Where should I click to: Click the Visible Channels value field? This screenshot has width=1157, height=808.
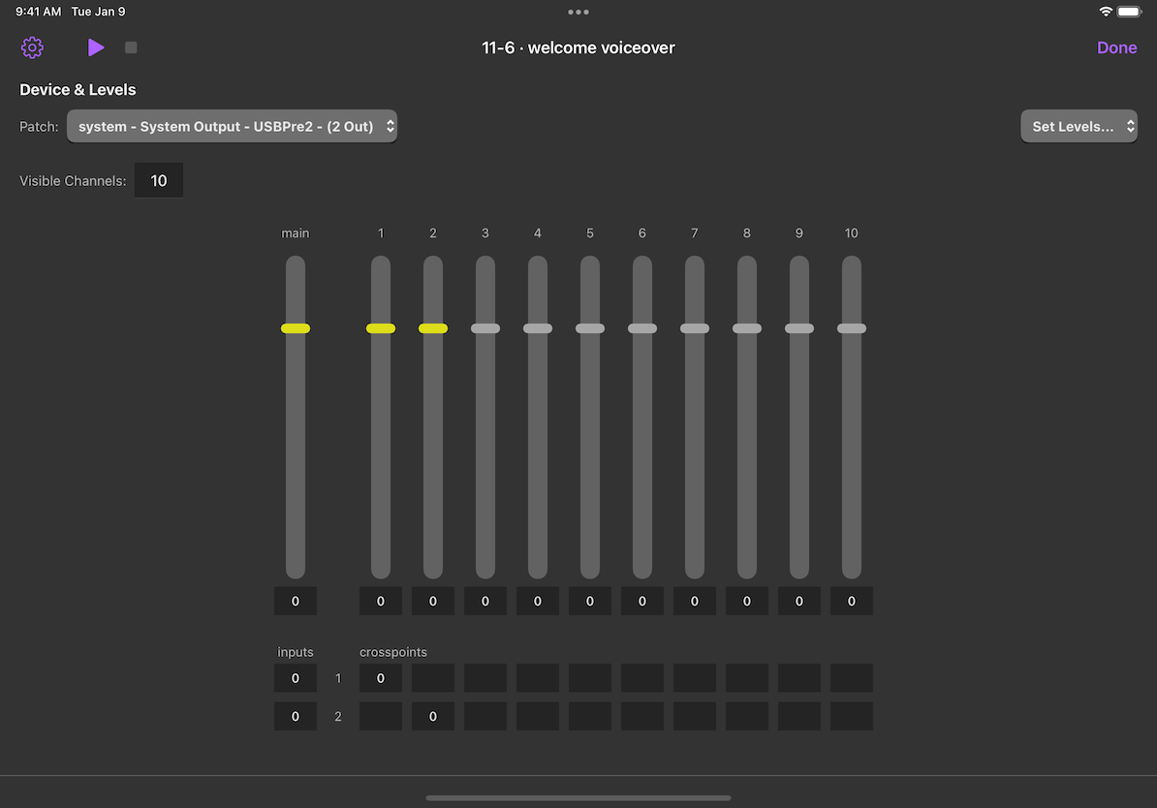pos(159,180)
